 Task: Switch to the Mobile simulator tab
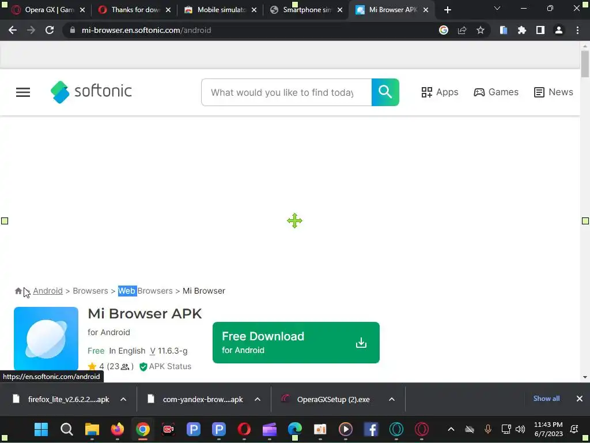(x=221, y=10)
